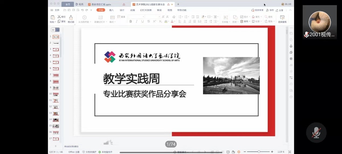Open the Insert (插入) ribbon tab
The image size is (342, 154).
click(111, 10)
